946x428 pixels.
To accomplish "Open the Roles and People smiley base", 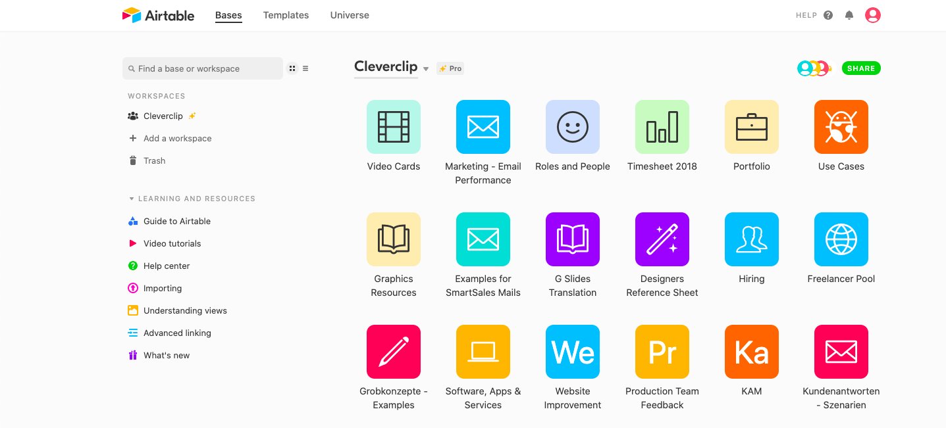I will coord(573,127).
